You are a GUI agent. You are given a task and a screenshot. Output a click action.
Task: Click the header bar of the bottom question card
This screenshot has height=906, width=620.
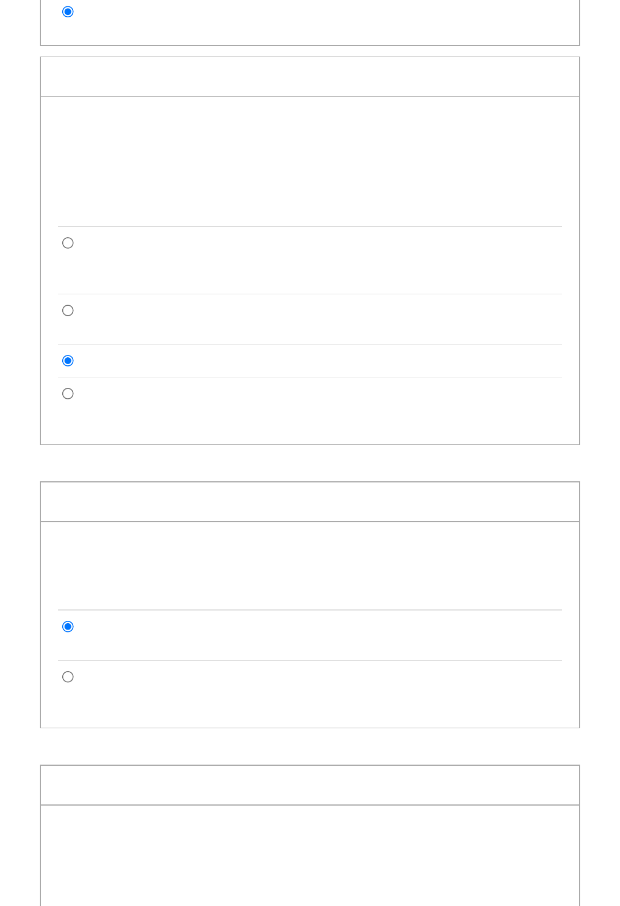(310, 785)
